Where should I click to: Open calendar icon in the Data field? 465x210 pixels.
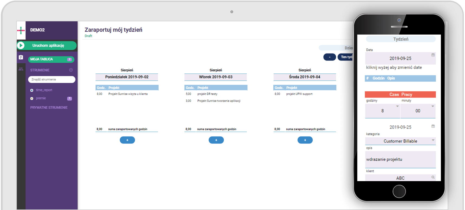(x=433, y=55)
